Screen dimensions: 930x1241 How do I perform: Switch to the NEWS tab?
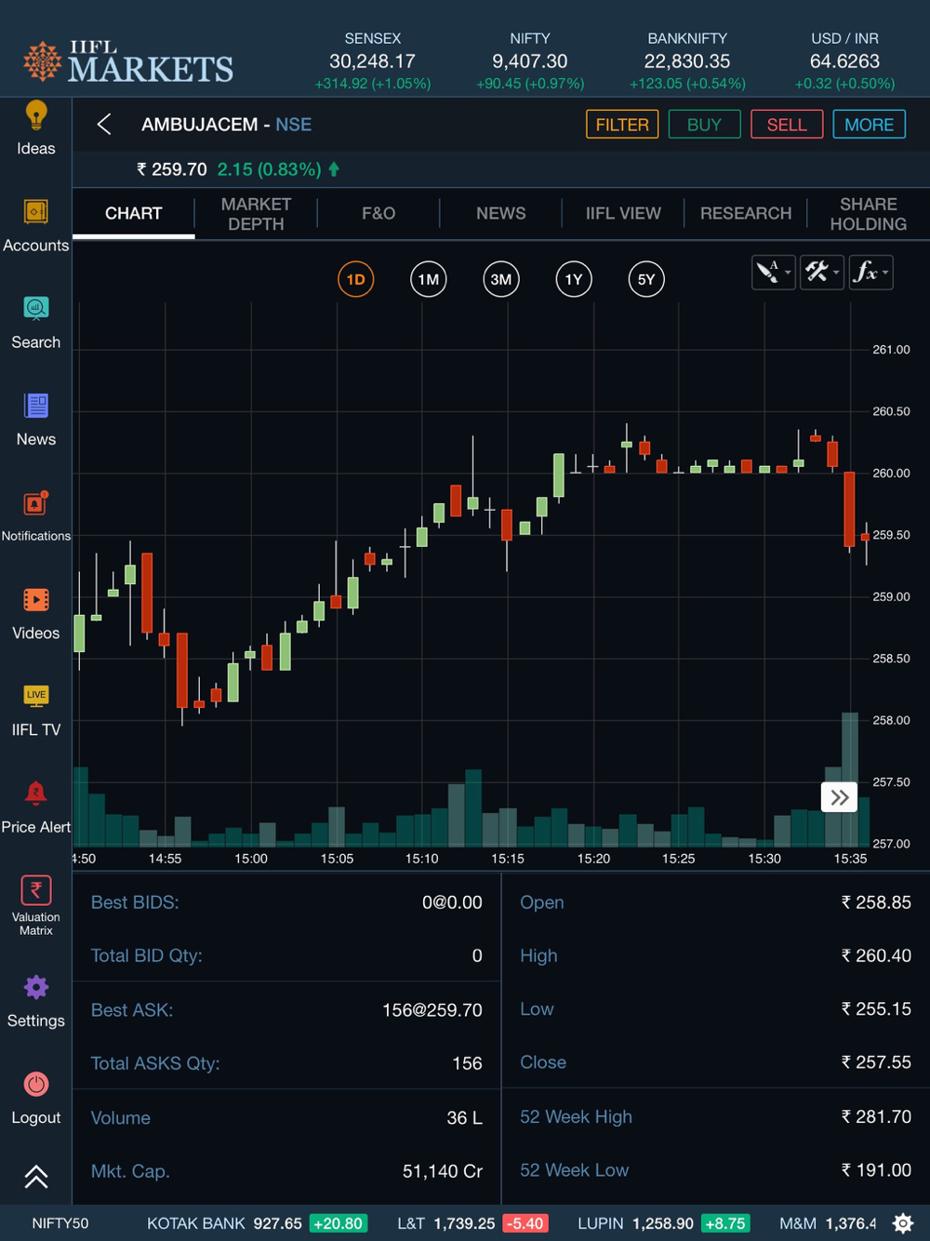pyautogui.click(x=500, y=213)
